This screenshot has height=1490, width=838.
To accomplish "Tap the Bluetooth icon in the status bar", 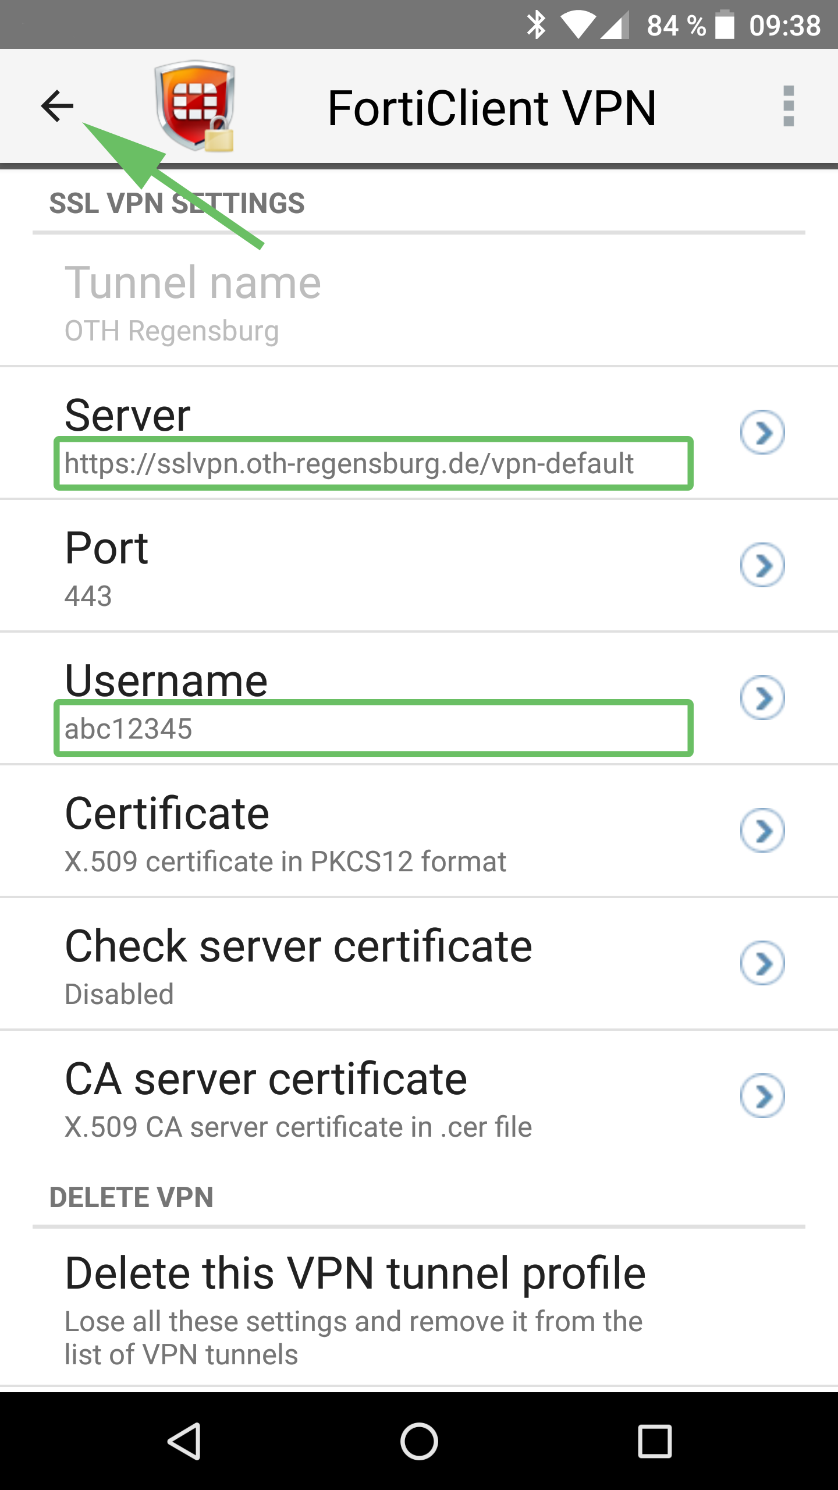I will click(536, 24).
